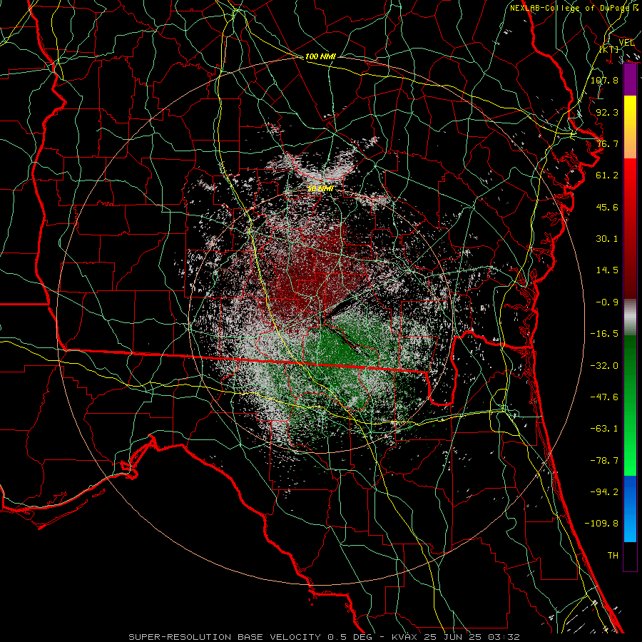Select the 107.8 legend value

click(604, 80)
